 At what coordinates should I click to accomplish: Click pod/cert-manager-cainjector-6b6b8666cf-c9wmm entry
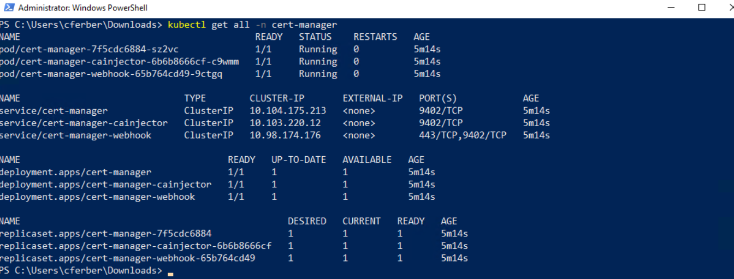click(119, 62)
